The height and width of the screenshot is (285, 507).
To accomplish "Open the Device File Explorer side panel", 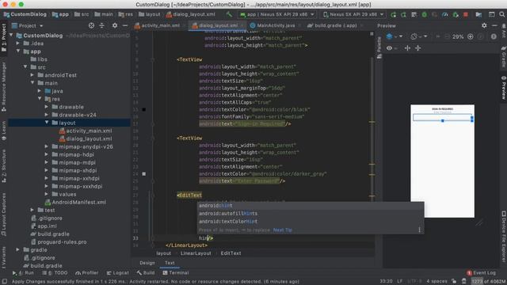I will coord(504,237).
